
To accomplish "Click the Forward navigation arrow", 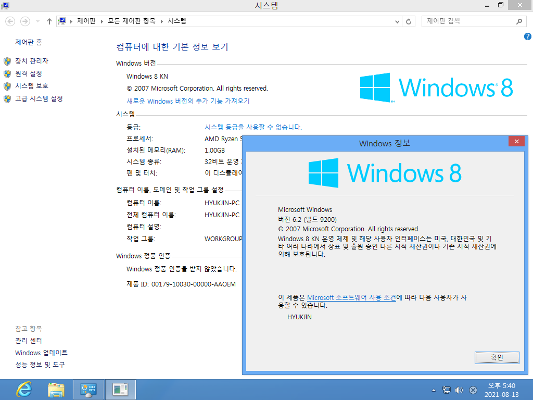I will 25,21.
